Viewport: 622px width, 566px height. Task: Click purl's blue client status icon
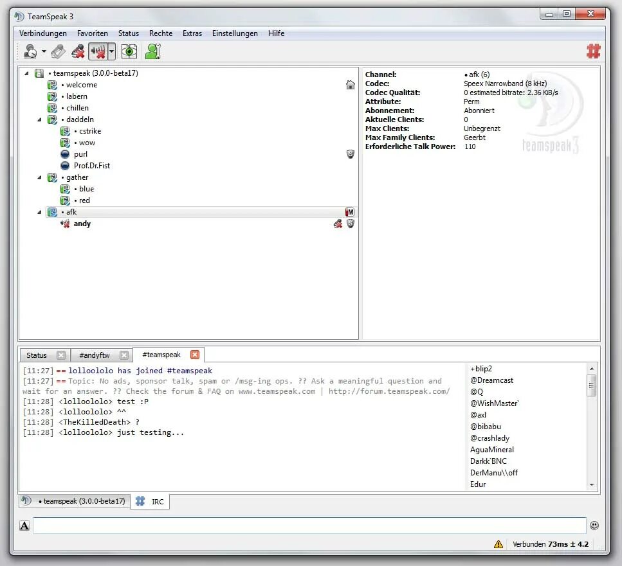coord(65,154)
